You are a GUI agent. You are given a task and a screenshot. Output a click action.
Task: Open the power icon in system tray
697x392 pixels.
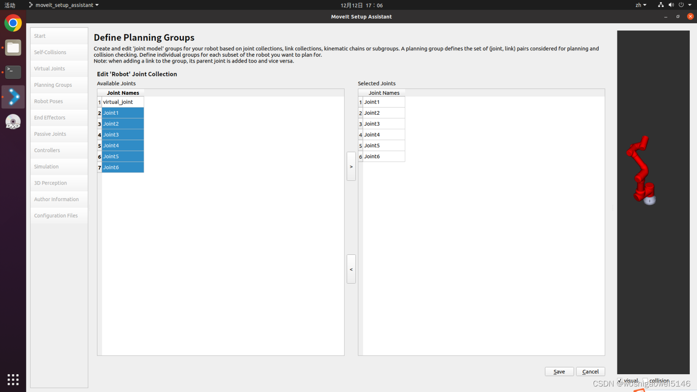tap(681, 5)
